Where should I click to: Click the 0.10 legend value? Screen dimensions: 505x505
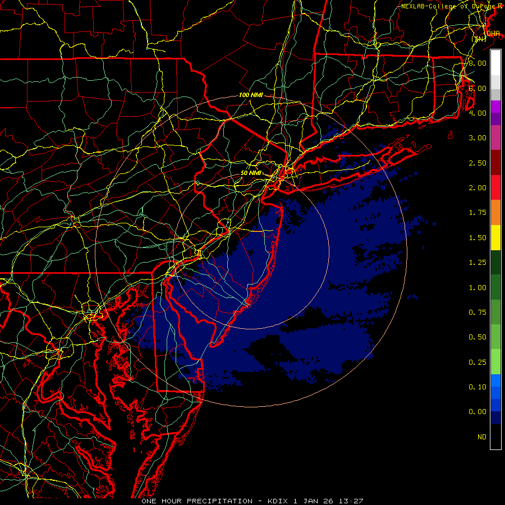(478, 387)
